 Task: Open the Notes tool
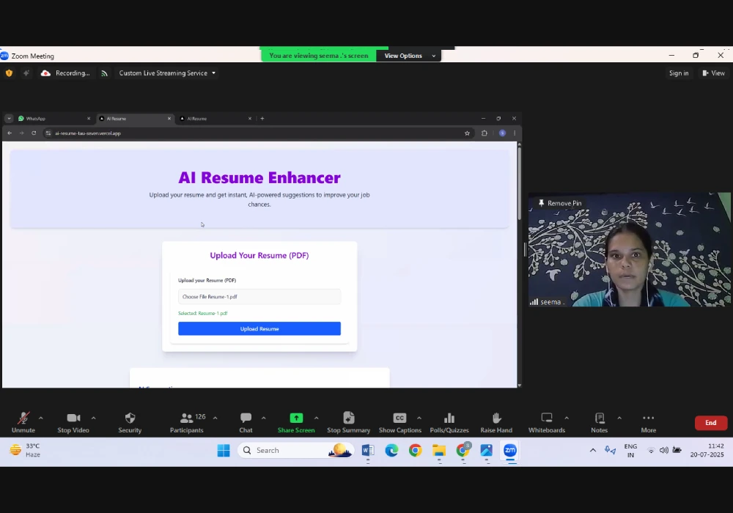pyautogui.click(x=600, y=418)
